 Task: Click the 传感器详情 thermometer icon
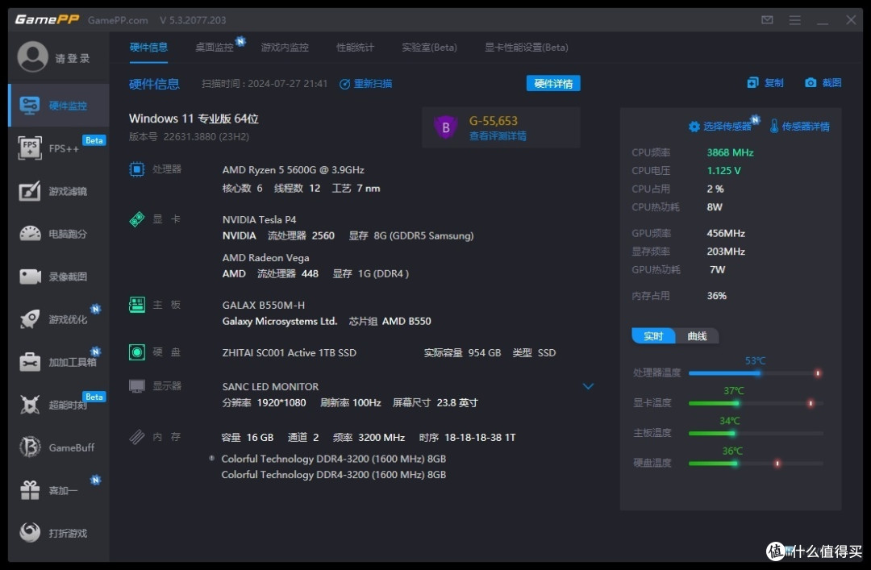[x=773, y=126]
